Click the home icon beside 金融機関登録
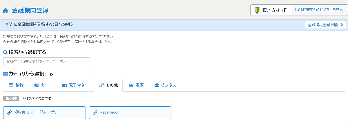348x128 pixels. tap(5, 11)
